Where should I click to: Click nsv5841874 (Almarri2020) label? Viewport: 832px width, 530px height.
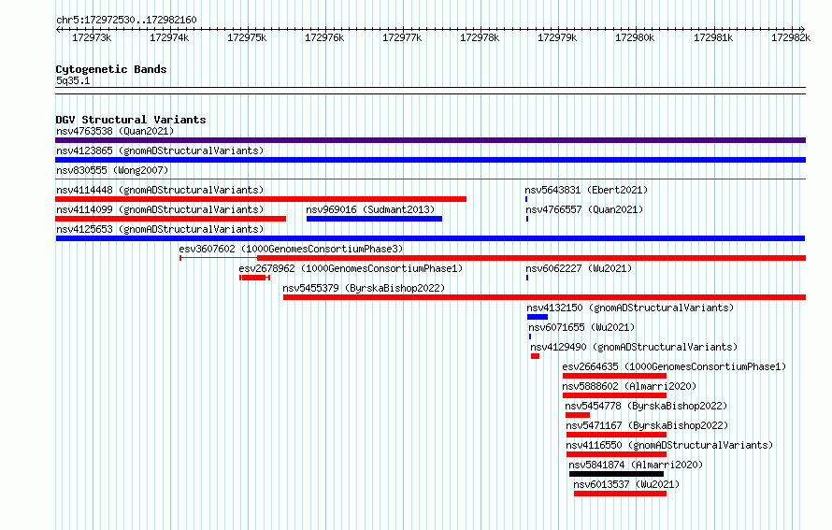tap(636, 465)
